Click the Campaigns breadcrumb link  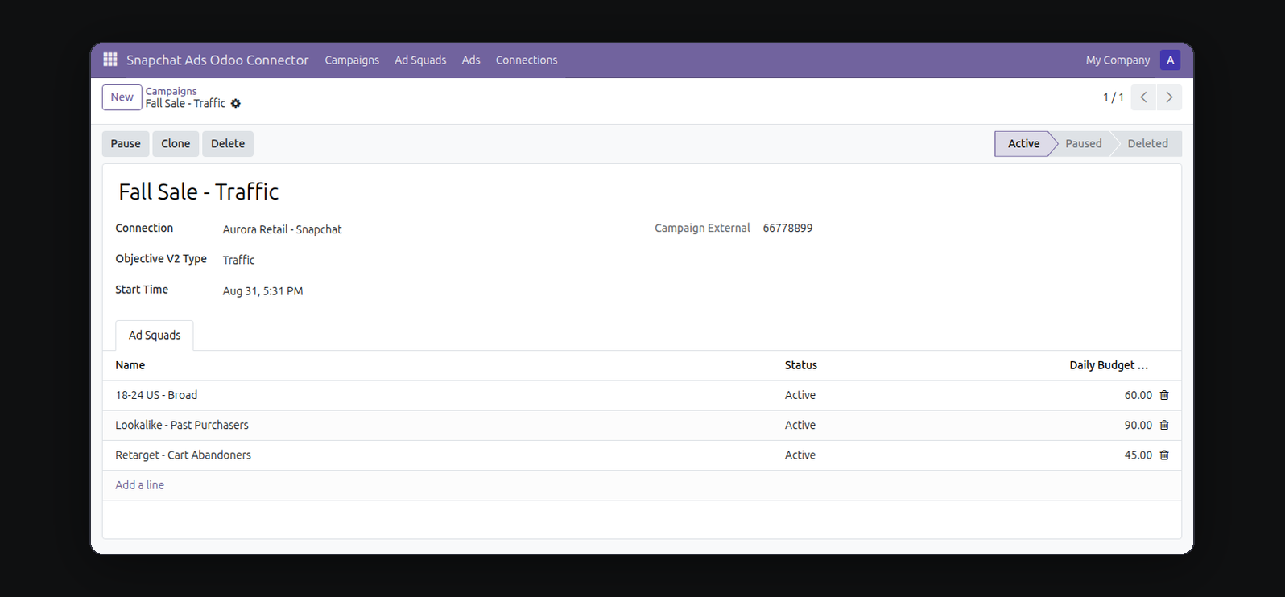(x=171, y=91)
